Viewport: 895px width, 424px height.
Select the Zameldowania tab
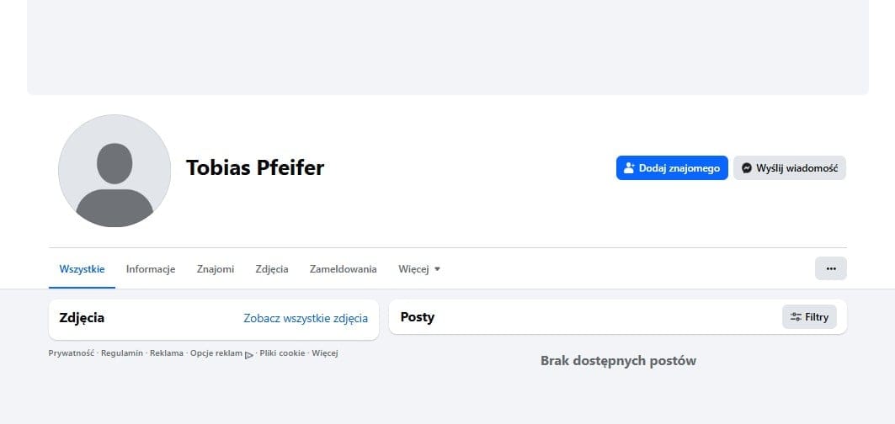[x=343, y=269]
